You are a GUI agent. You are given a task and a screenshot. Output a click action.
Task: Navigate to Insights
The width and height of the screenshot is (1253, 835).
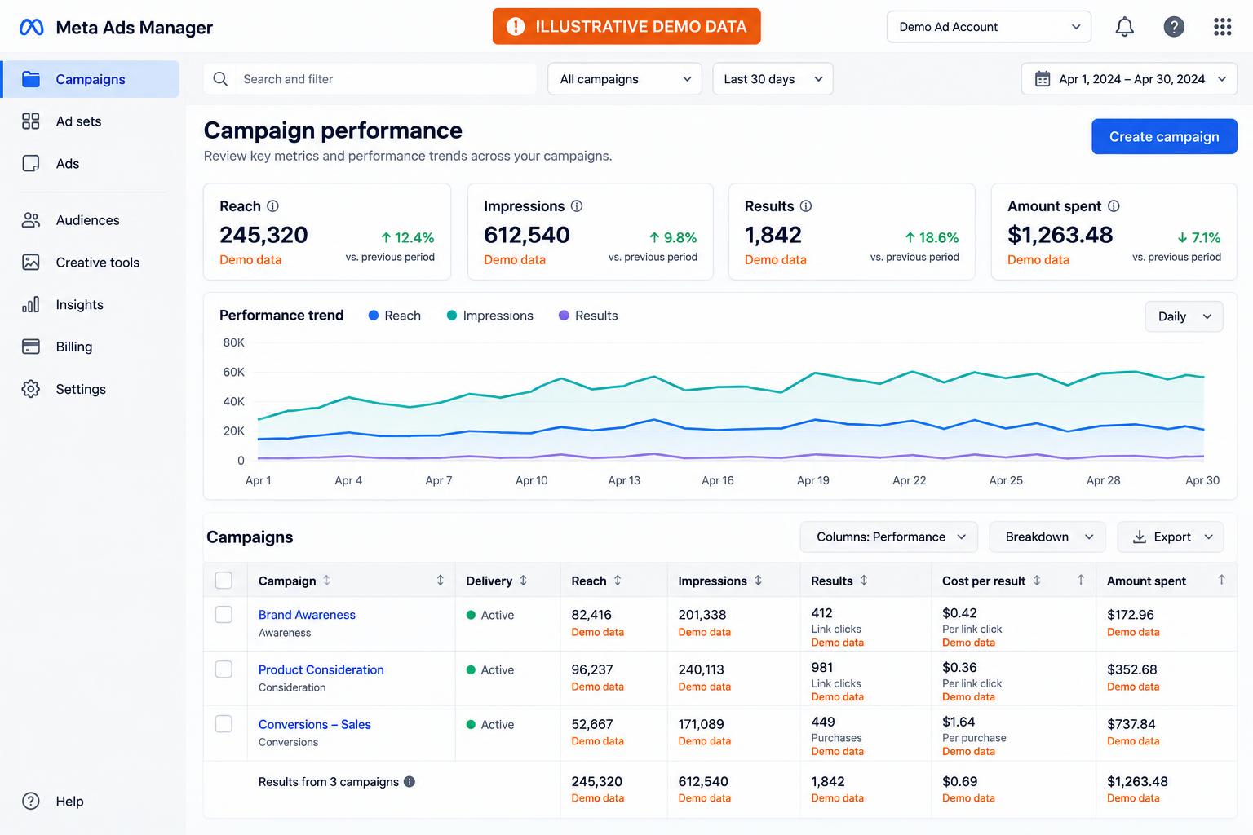click(90, 305)
